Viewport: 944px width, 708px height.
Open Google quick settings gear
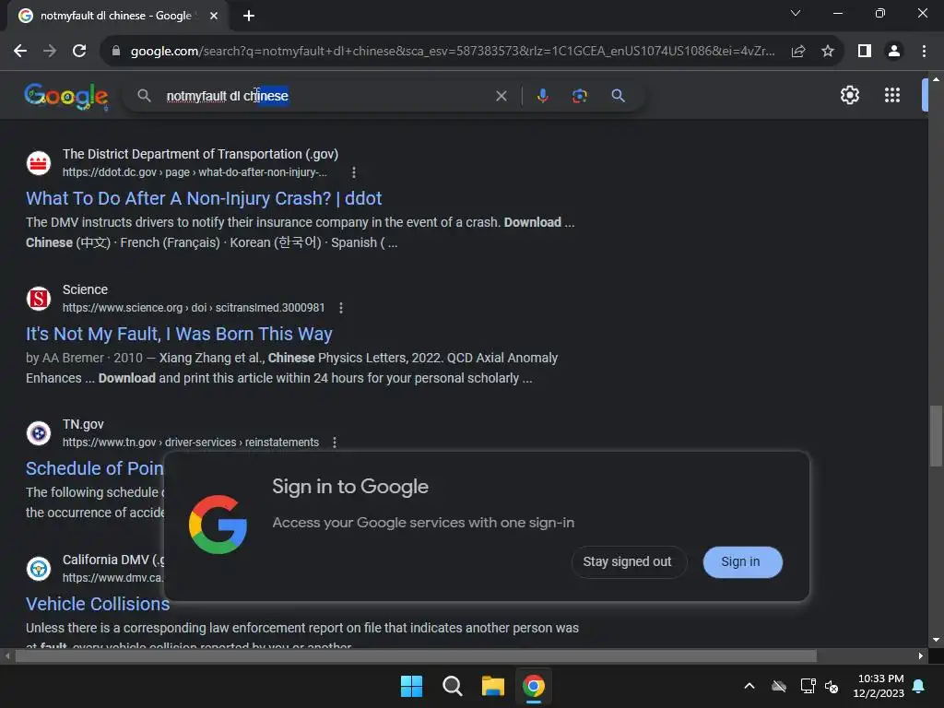pos(849,95)
